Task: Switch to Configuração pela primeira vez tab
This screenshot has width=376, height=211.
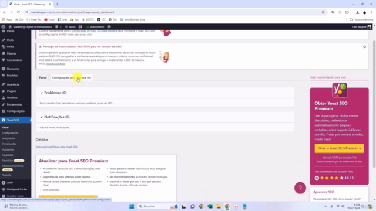Action: (x=72, y=77)
